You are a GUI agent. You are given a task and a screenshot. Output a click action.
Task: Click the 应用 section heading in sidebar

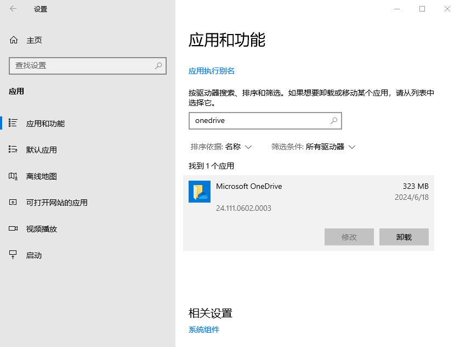click(x=17, y=91)
